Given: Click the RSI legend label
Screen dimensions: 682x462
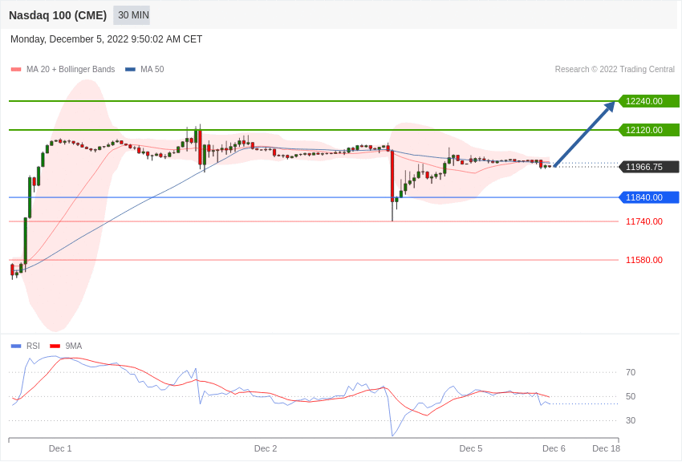Looking at the screenshot, I should (33, 346).
